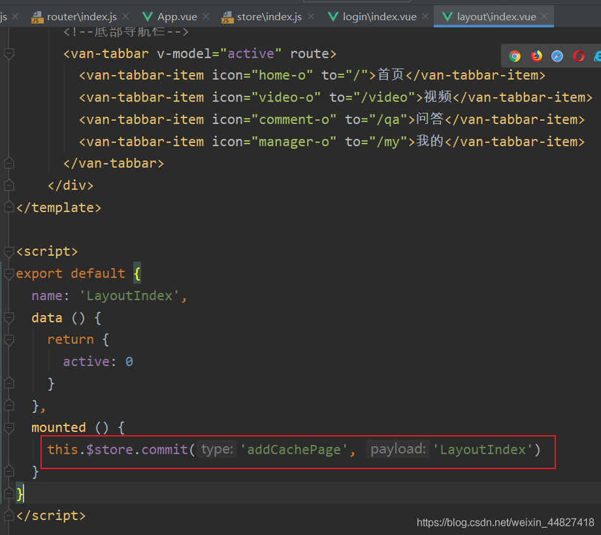Image resolution: width=601 pixels, height=535 pixels.
Task: Collapse the mounted () function fold marker
Action: click(8, 427)
